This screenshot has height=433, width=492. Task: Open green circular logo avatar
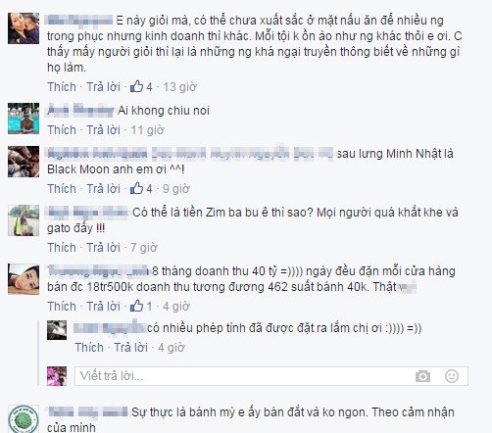[x=24, y=419]
